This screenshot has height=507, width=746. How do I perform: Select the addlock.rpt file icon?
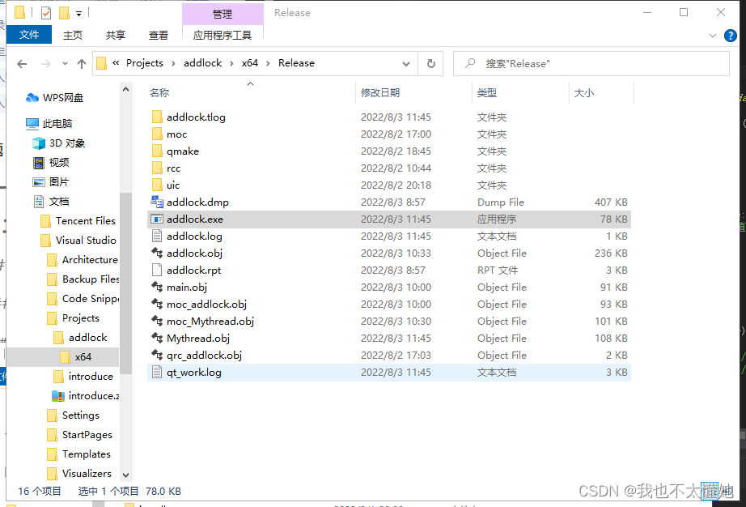click(157, 270)
